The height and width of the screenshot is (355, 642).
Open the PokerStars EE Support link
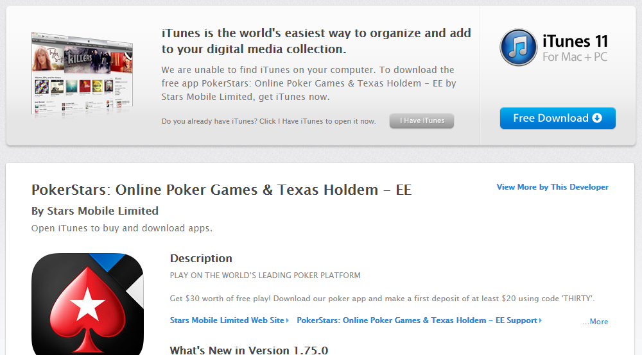pyautogui.click(x=417, y=320)
